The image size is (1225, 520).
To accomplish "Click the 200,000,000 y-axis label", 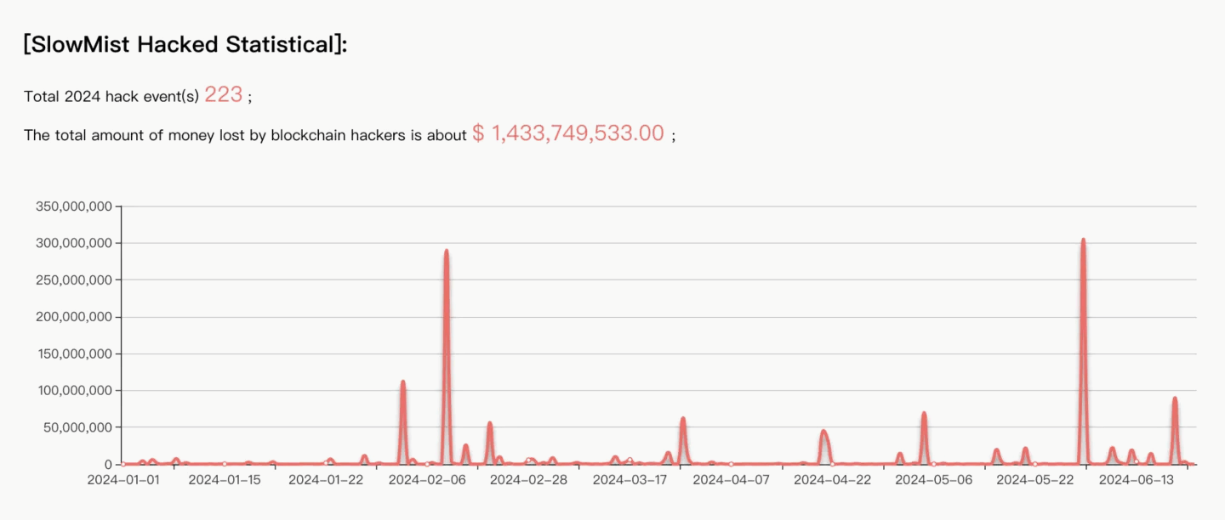I will click(x=73, y=317).
